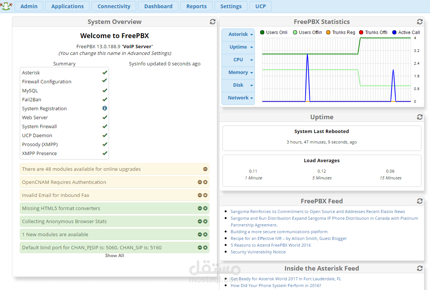Minimize the 48 modules upgrade notification
The height and width of the screenshot is (290, 430).
coord(205,169)
